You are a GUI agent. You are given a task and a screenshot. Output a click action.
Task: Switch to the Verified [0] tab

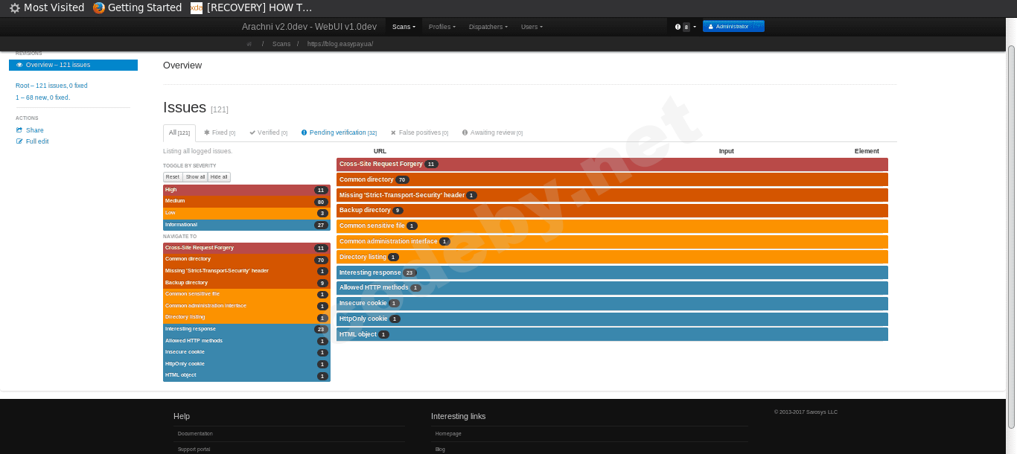pos(268,132)
